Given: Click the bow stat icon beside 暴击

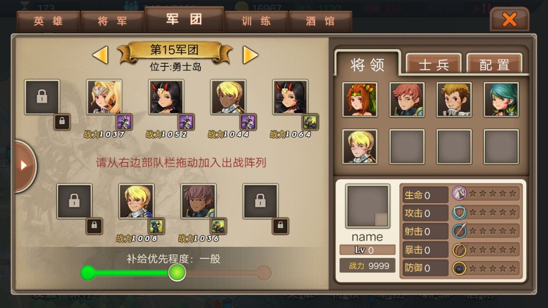Looking at the screenshot, I should [459, 250].
